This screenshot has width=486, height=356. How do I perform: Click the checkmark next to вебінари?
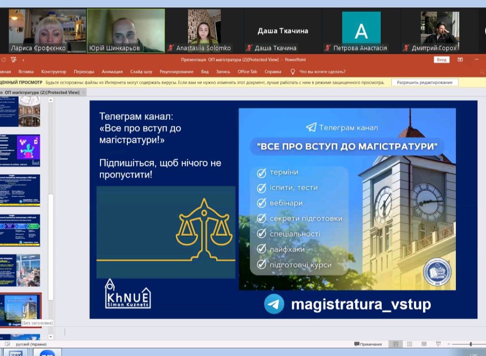261,203
